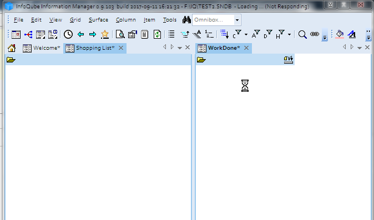This screenshot has width=374, height=220.
Task: Open the calendar icon in toolbar
Action: click(16, 34)
